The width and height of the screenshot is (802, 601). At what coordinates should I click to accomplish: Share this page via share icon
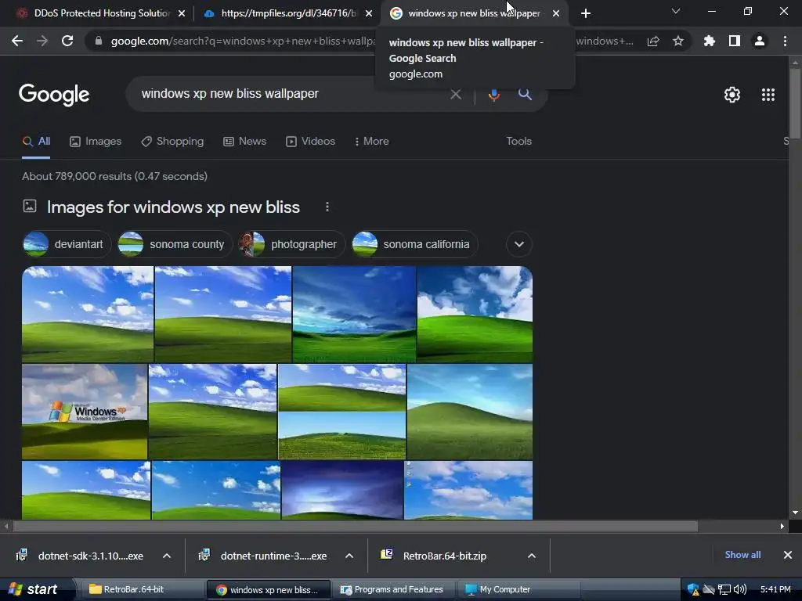(653, 41)
